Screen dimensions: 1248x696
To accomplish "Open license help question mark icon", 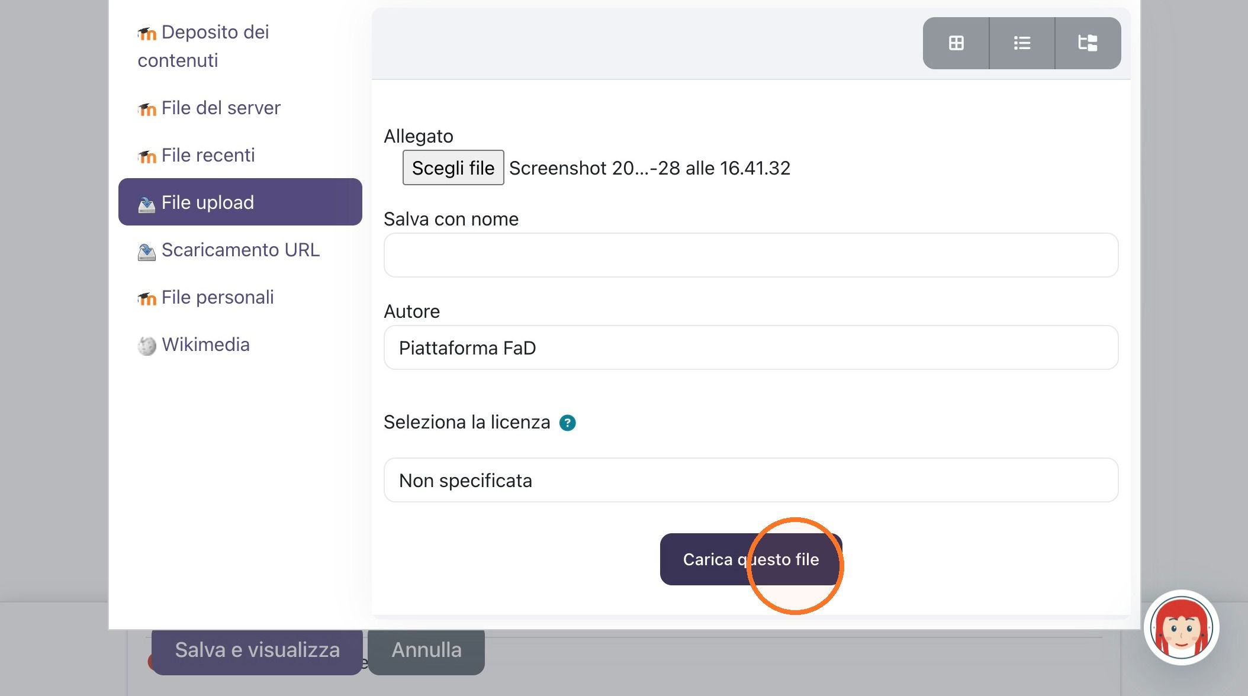I will click(567, 423).
